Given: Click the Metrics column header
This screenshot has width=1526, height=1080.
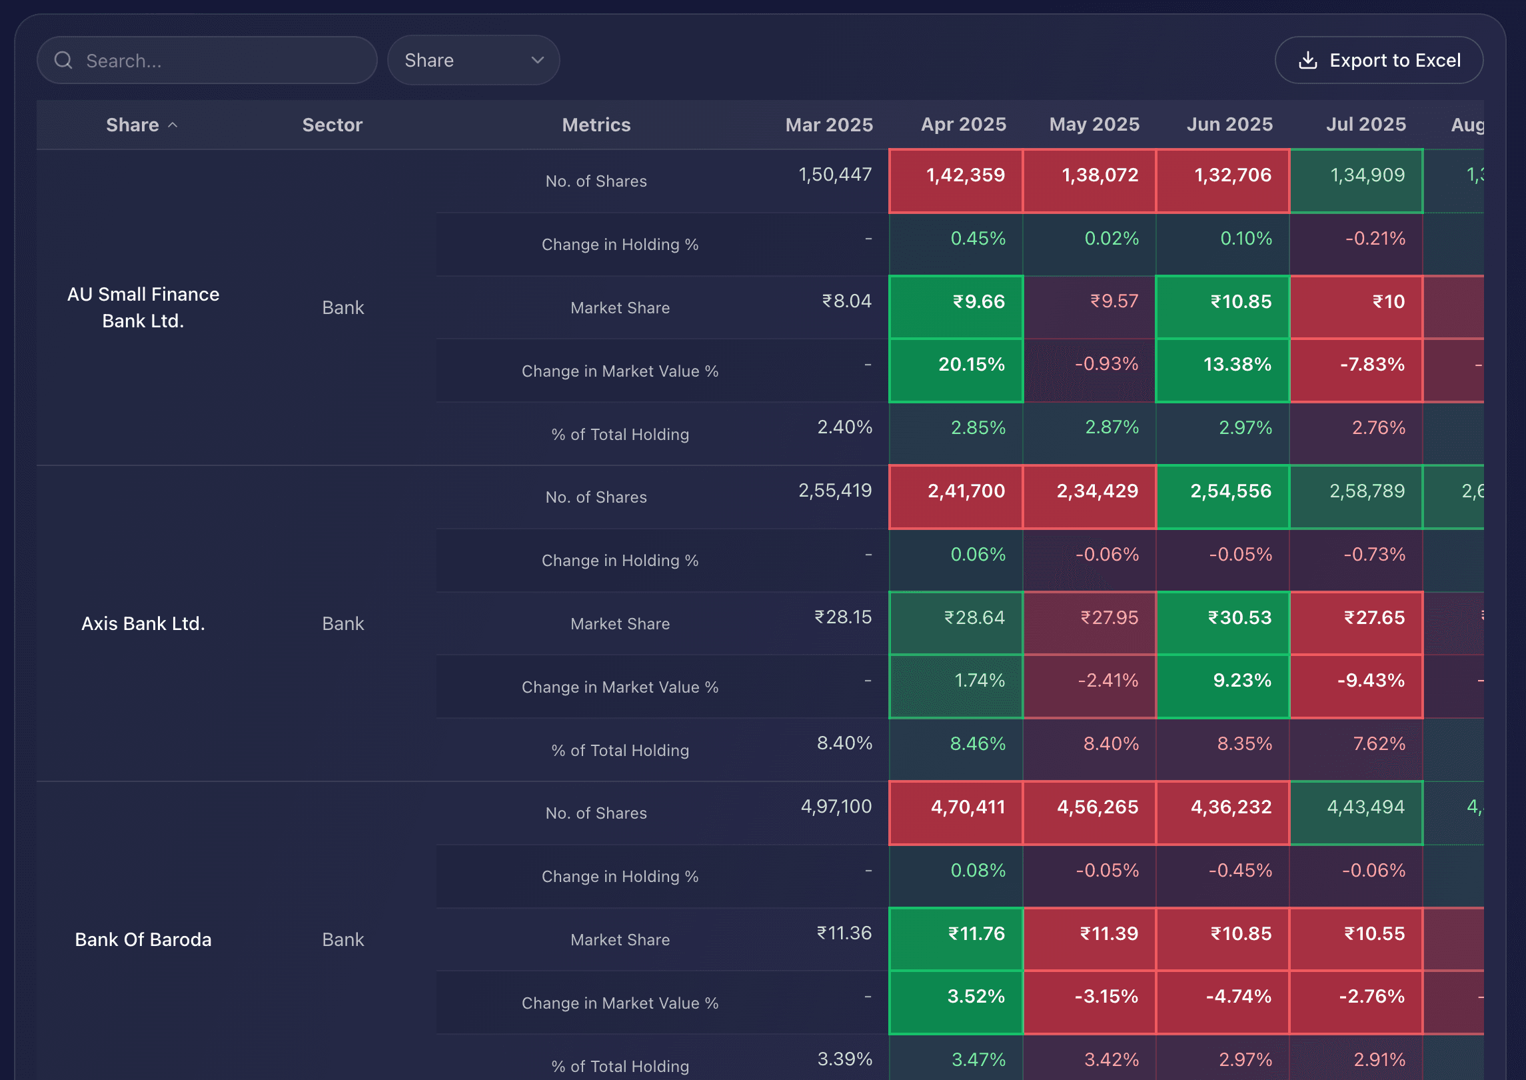Looking at the screenshot, I should [x=596, y=125].
